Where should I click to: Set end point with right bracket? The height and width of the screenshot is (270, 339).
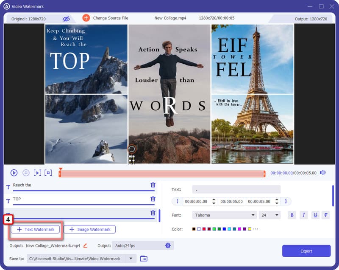pos(286,202)
